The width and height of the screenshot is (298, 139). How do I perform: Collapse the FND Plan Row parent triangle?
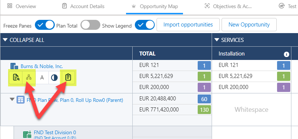[x=12, y=99]
